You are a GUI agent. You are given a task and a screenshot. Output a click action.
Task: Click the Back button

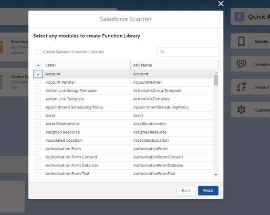(x=186, y=191)
